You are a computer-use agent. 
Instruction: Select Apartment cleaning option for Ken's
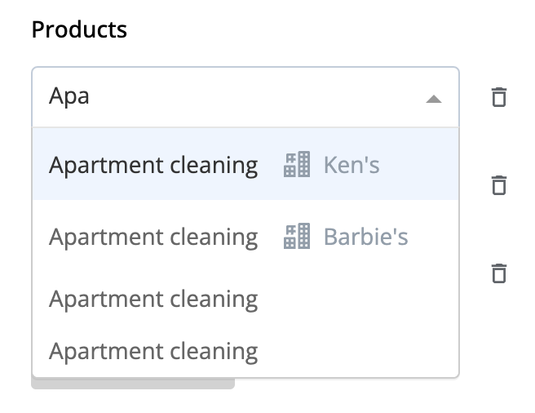pyautogui.click(x=245, y=164)
